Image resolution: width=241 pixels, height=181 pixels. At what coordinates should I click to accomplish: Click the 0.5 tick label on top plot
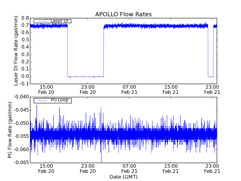coord(25,40)
